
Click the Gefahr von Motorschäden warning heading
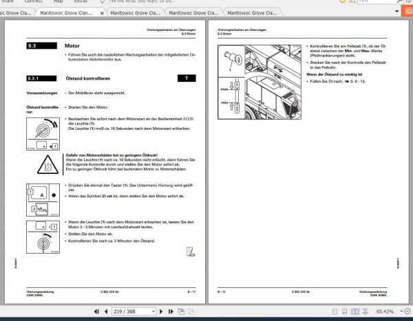point(112,155)
